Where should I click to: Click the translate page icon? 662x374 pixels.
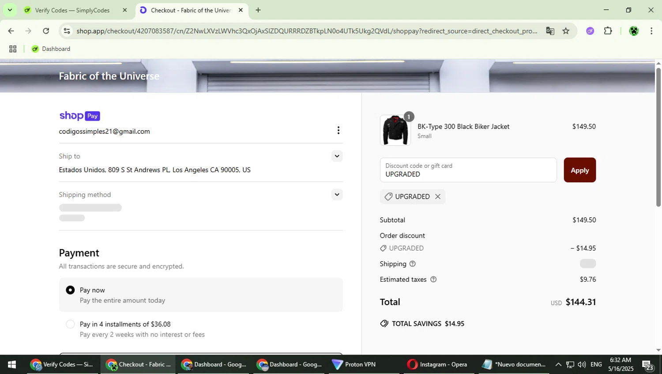pyautogui.click(x=550, y=31)
